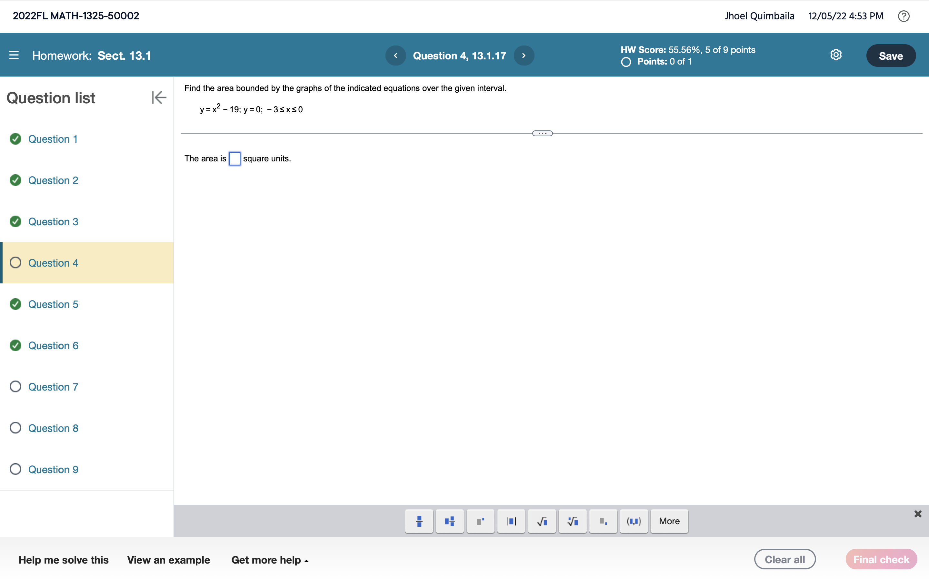This screenshot has height=581, width=929.
Task: Select Question 9 from question list
Action: pyautogui.click(x=54, y=469)
